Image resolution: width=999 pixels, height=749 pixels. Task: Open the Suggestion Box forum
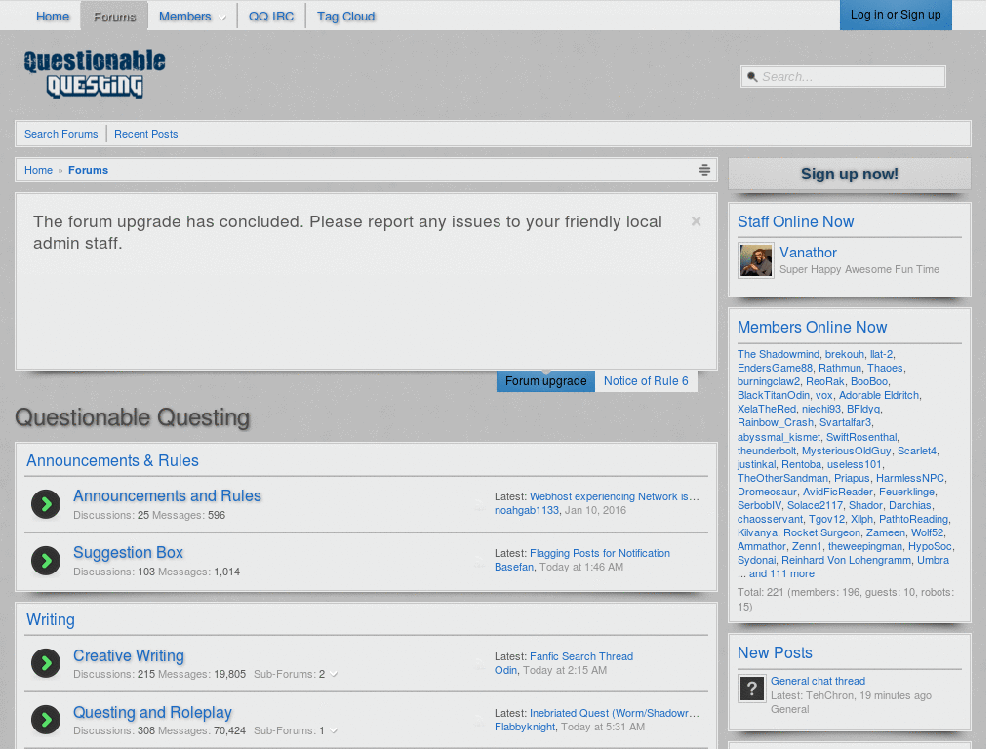point(128,553)
